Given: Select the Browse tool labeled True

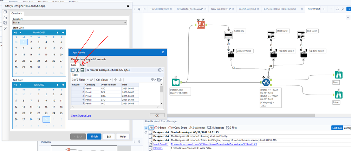Looking at the screenshot, I should click(338, 75).
